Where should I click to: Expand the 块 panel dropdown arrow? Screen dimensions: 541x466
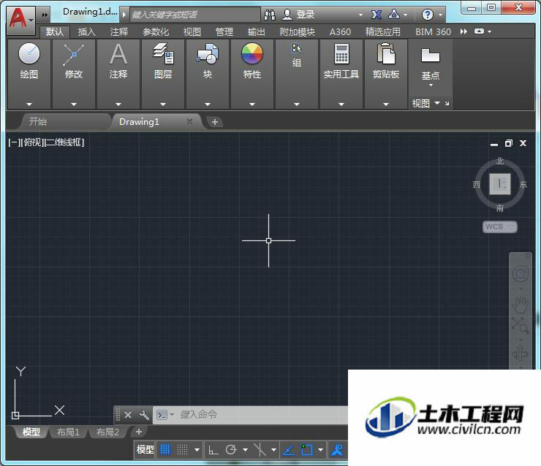(208, 104)
